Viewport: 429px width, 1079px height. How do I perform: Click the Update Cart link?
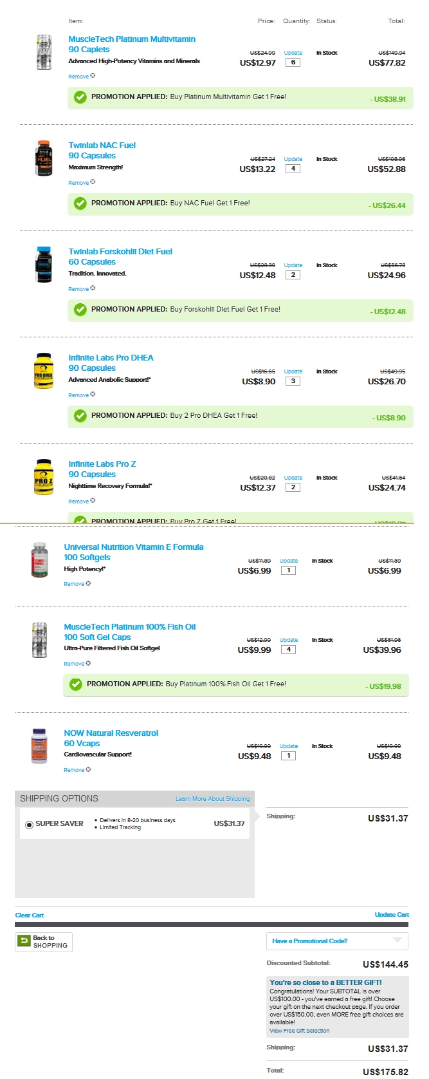tap(392, 915)
